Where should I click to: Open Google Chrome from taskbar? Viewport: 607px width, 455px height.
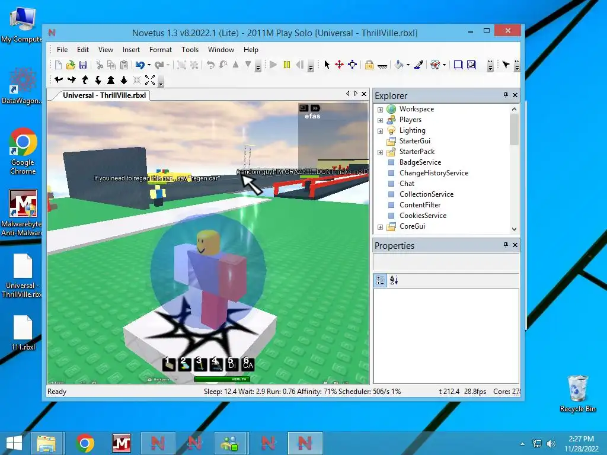click(85, 443)
